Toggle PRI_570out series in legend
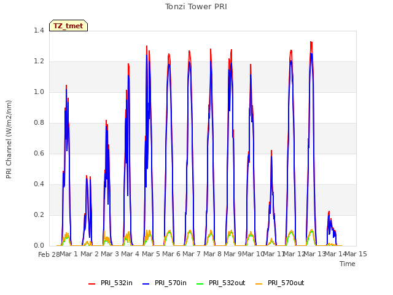 tap(280, 283)
